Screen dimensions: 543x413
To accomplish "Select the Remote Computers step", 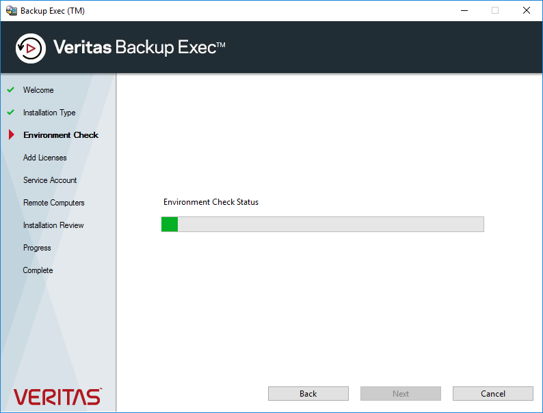I will pyautogui.click(x=53, y=203).
